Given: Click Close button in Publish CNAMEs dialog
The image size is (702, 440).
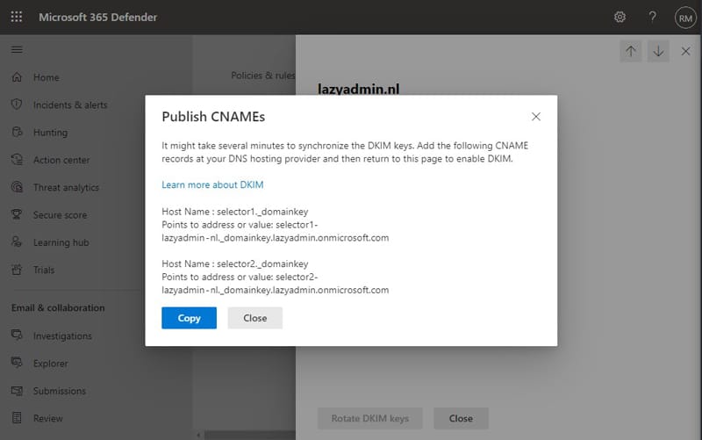Looking at the screenshot, I should coord(254,318).
